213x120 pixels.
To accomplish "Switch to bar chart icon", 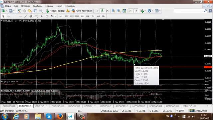I will [x=97, y=11].
